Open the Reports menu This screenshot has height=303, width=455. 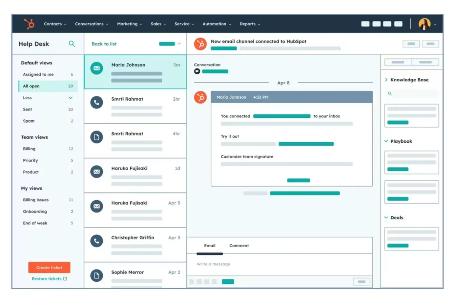(x=250, y=24)
